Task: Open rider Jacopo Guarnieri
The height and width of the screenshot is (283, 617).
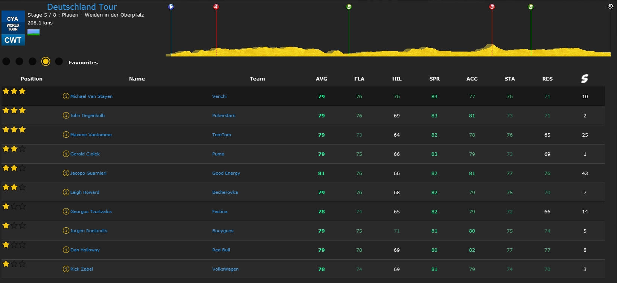Action: coord(88,173)
